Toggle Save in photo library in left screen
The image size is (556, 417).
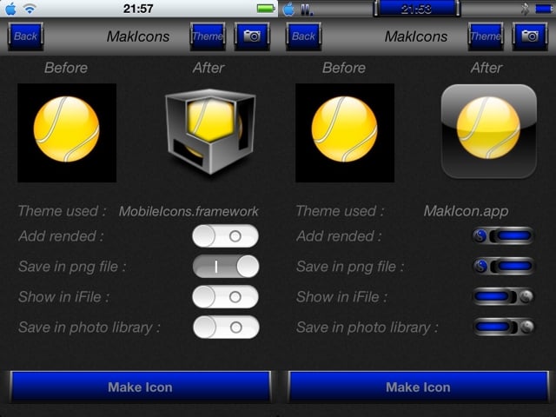tap(226, 327)
